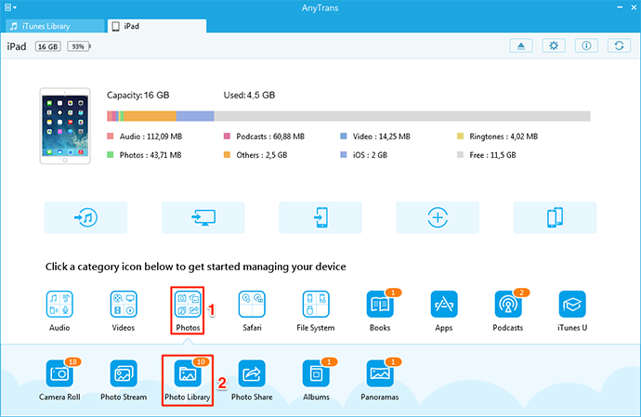Click the content to iTunes shortcut button
Viewport: 641px width, 417px height.
(x=85, y=217)
